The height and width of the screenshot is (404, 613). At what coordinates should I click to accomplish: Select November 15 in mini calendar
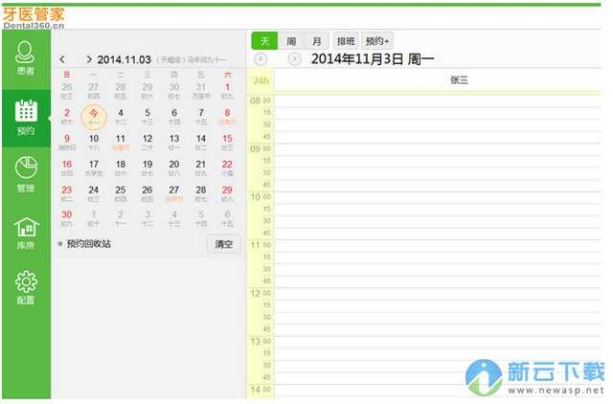pyautogui.click(x=227, y=143)
